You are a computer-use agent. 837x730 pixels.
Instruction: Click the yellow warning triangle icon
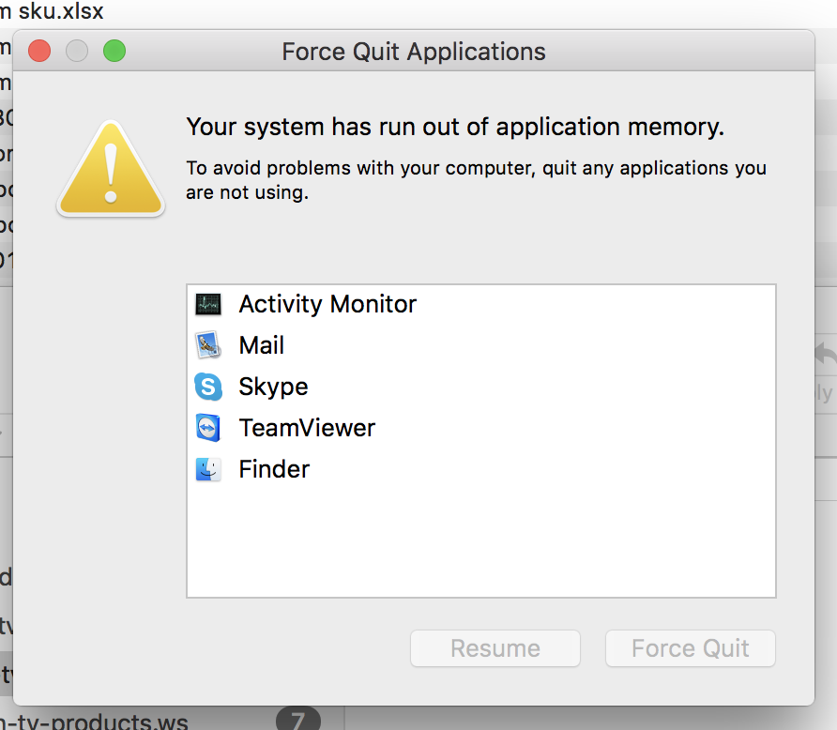point(111,171)
